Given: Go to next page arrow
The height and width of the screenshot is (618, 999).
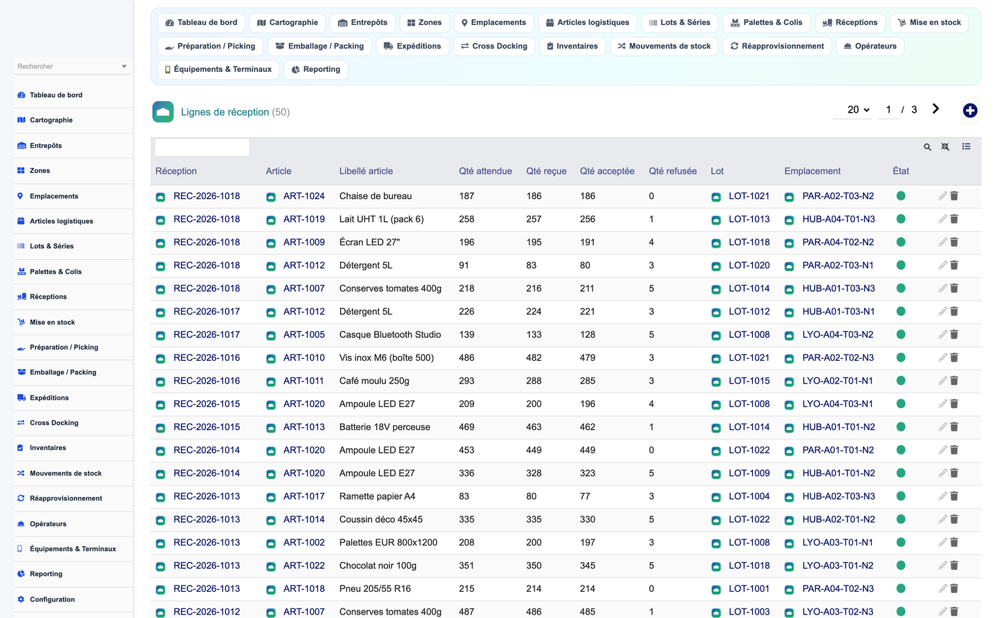Looking at the screenshot, I should [x=935, y=109].
